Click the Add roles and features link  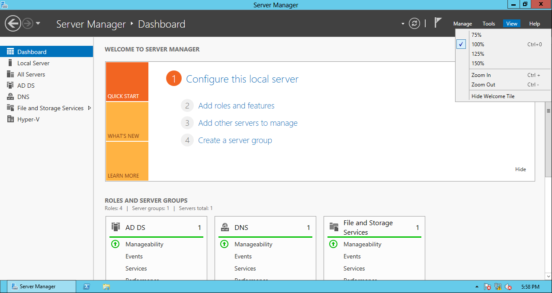pos(236,105)
